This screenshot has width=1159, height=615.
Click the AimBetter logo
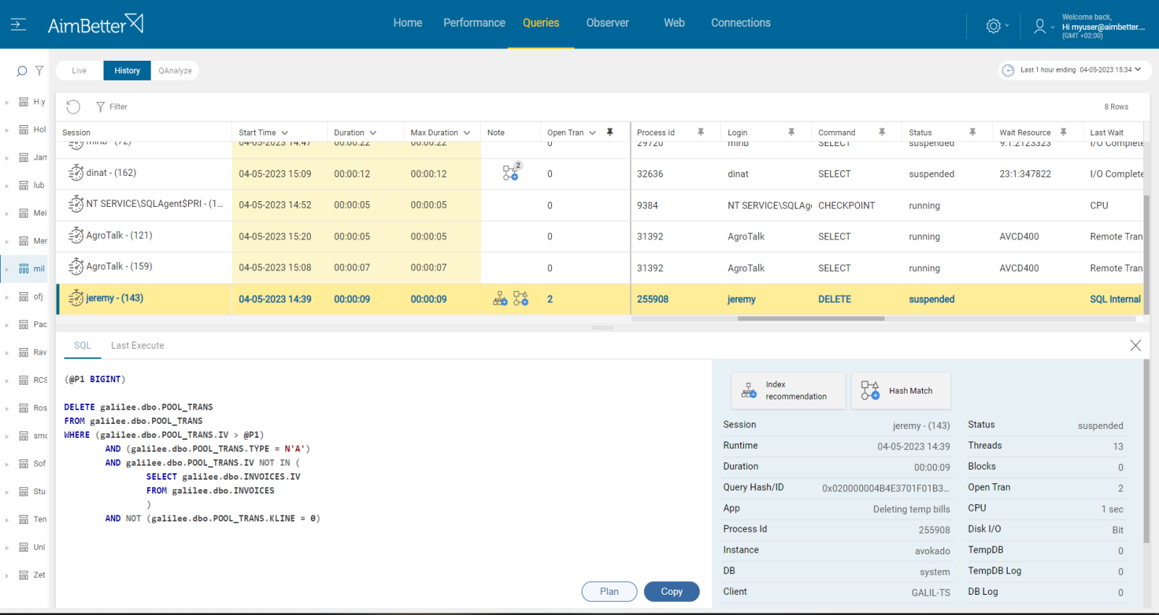[96, 25]
